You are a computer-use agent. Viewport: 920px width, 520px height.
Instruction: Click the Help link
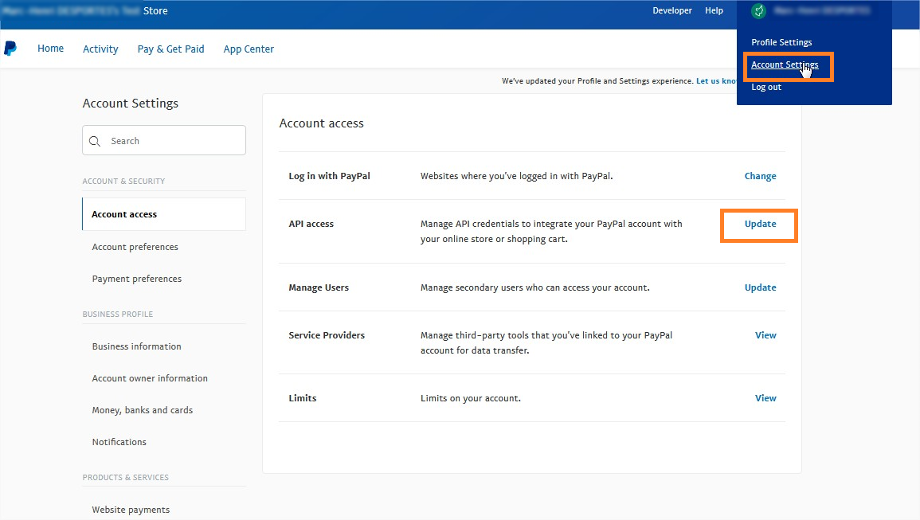click(714, 10)
